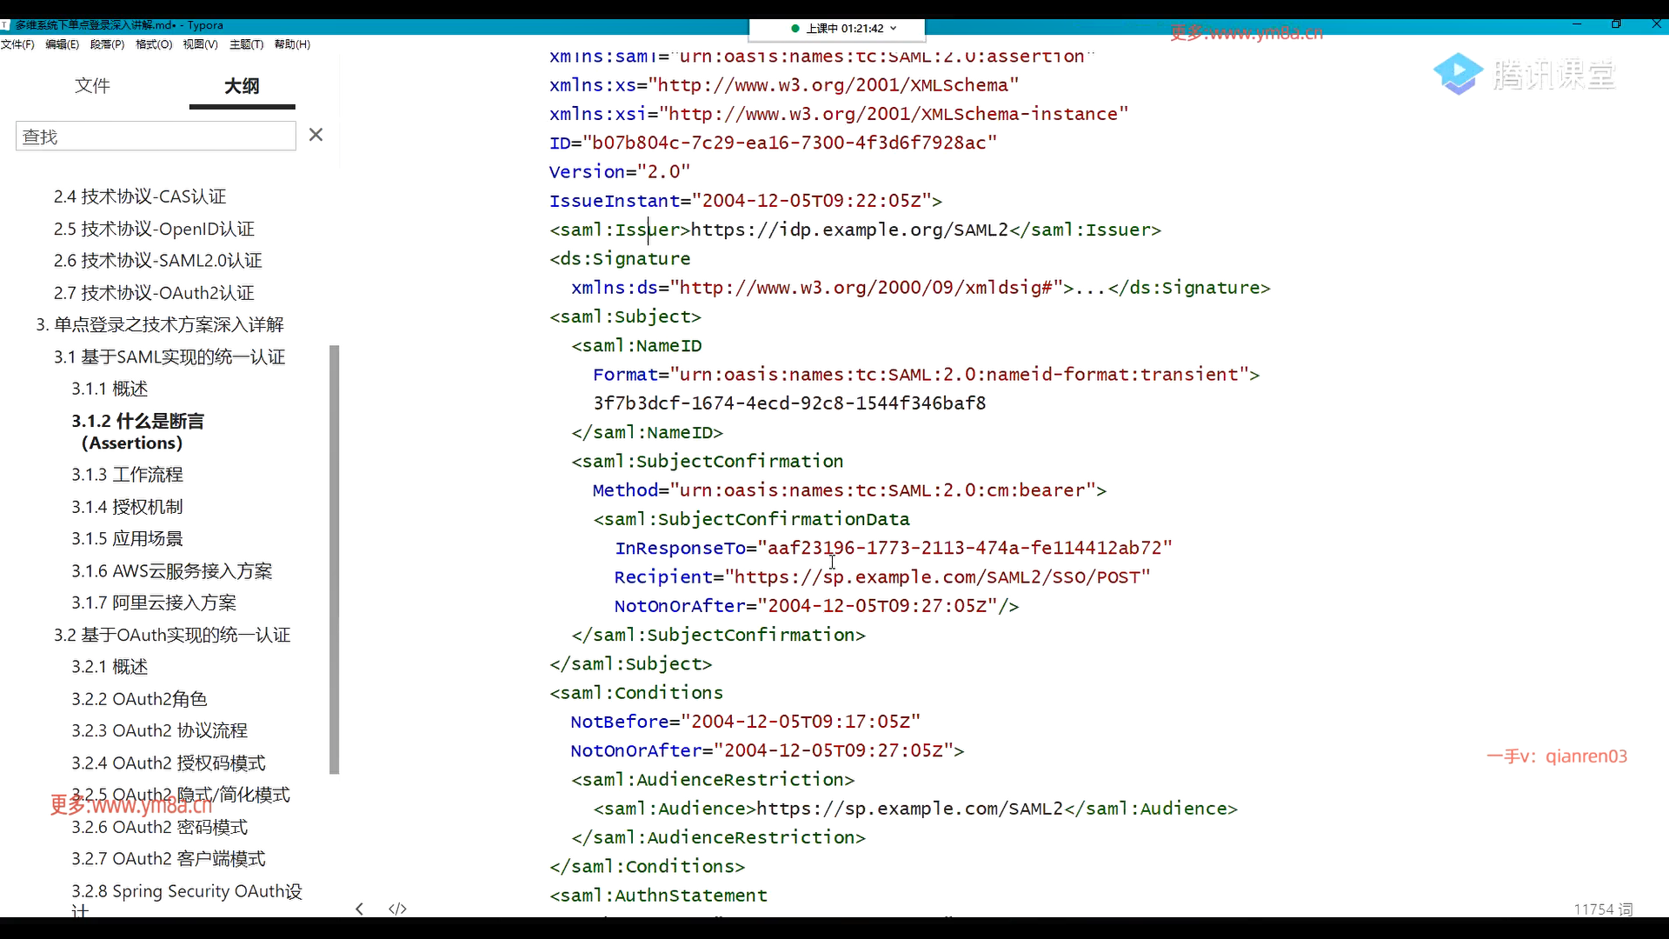The height and width of the screenshot is (939, 1669).
Task: Open outline entry 3.2.2 OAuth2角色
Action: (x=139, y=699)
